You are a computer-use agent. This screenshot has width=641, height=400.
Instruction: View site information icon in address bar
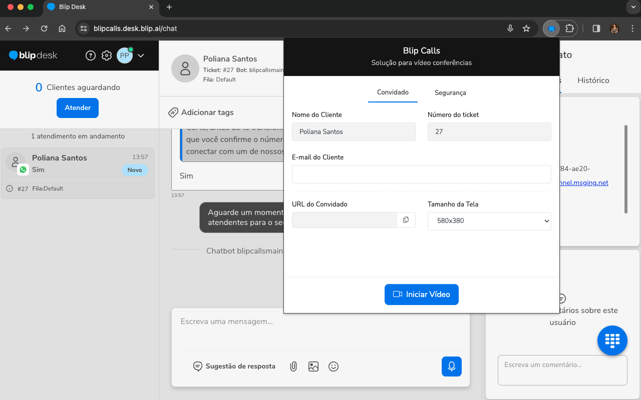pyautogui.click(x=84, y=28)
